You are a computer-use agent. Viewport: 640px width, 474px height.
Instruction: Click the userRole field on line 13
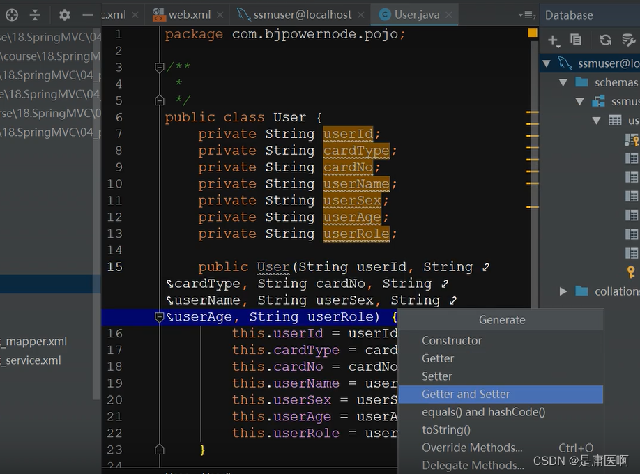click(356, 234)
